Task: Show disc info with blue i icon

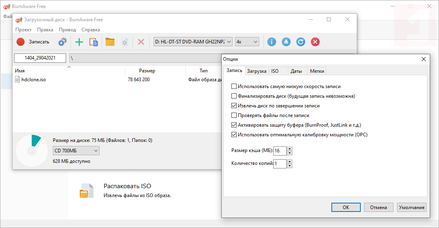Action: 272,42
